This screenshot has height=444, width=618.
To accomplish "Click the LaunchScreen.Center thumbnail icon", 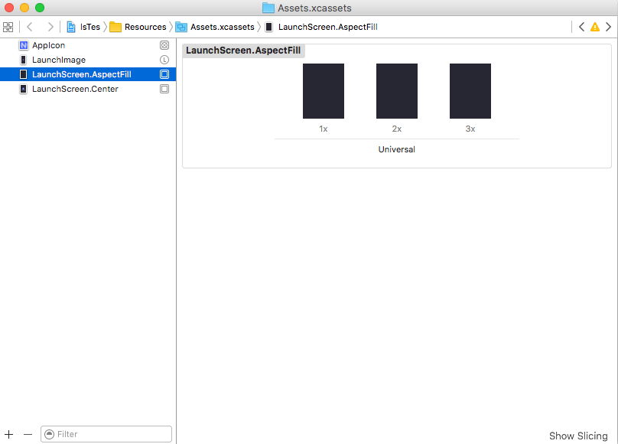I will point(24,89).
